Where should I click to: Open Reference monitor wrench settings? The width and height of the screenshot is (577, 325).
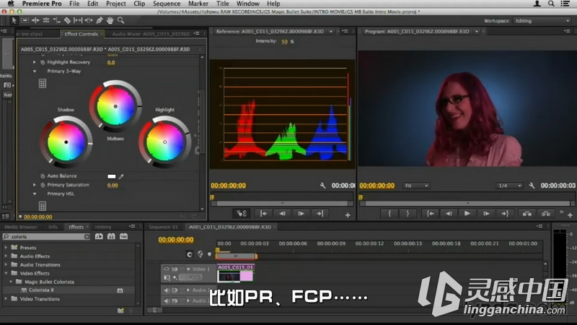(x=322, y=186)
